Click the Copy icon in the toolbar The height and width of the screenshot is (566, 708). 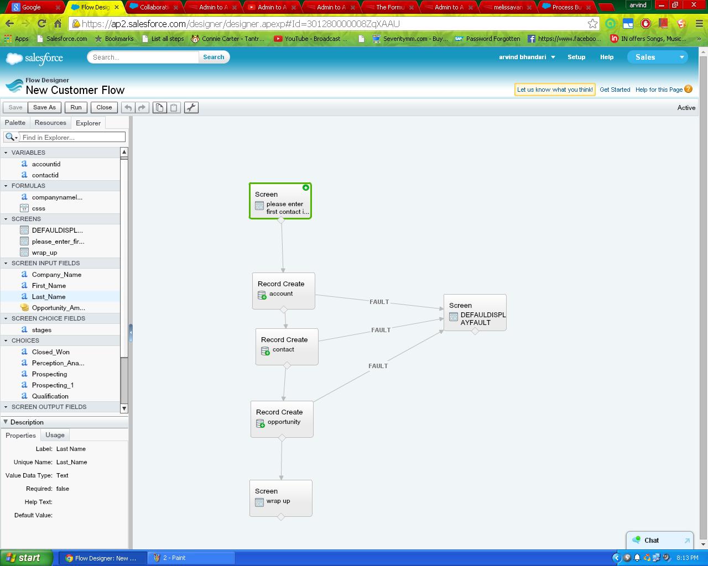[x=159, y=108]
